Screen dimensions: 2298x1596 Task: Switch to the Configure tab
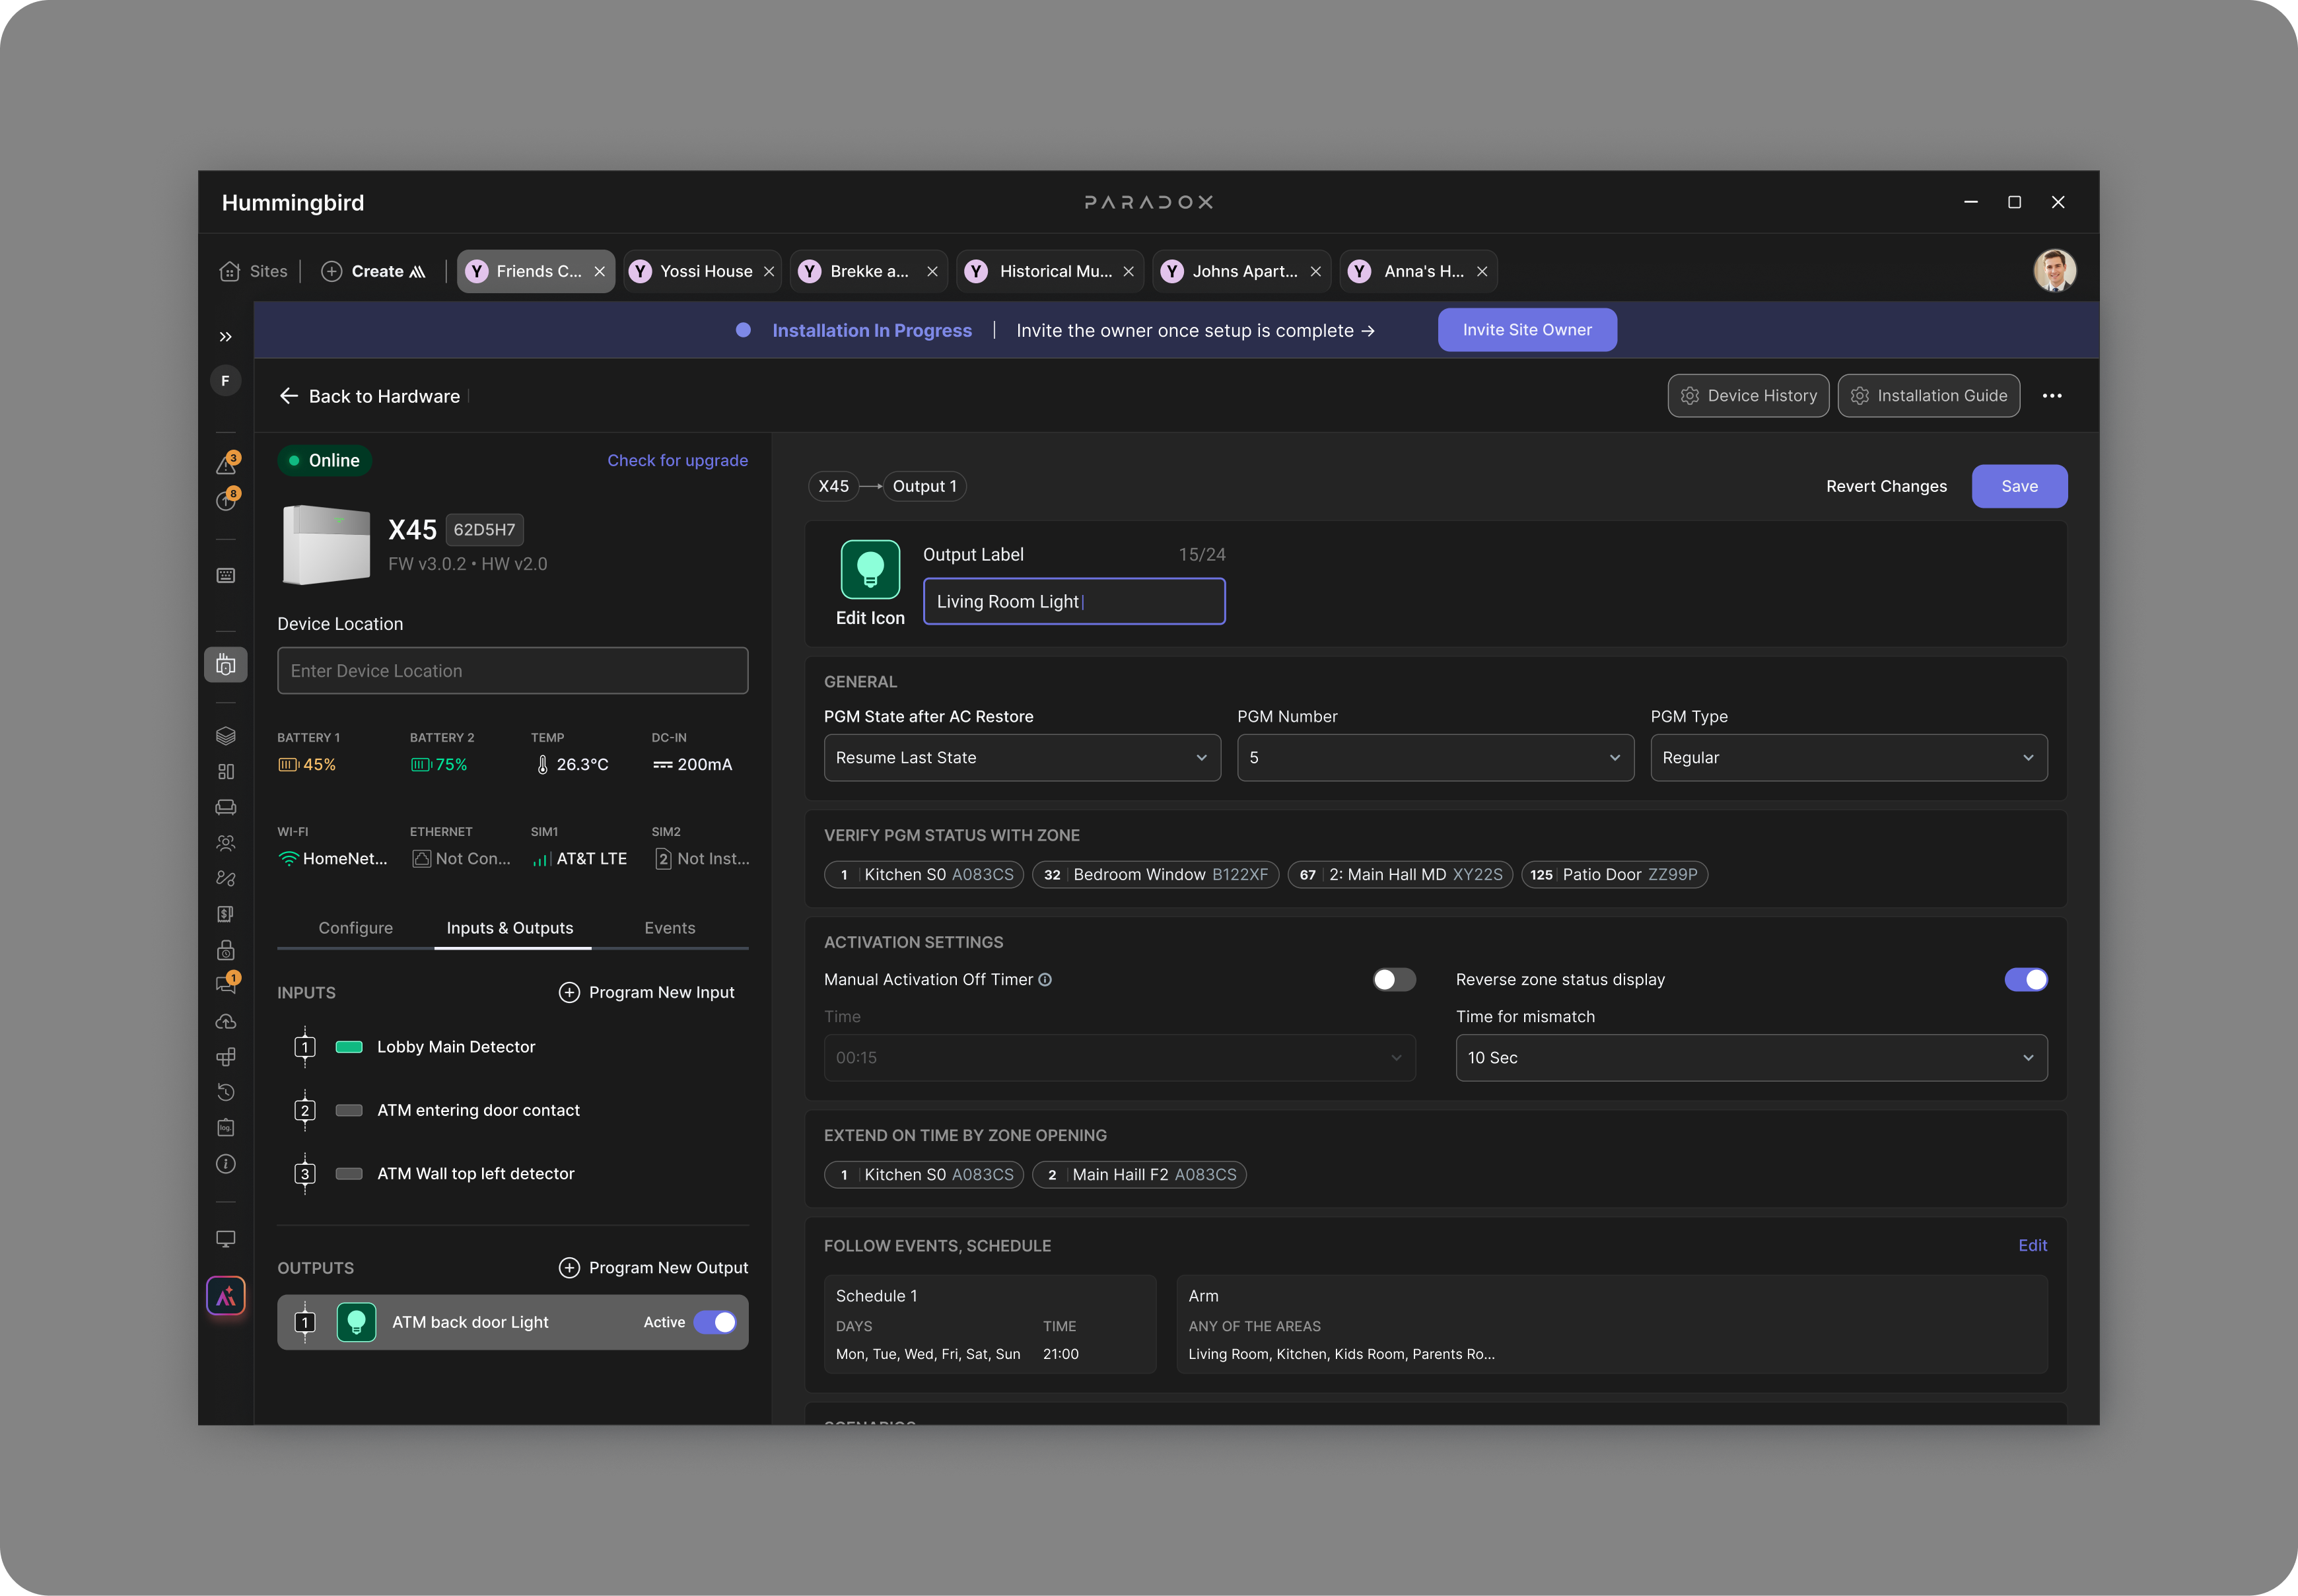355,928
